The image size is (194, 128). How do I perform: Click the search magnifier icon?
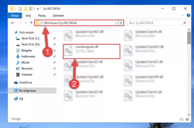coord(184,23)
